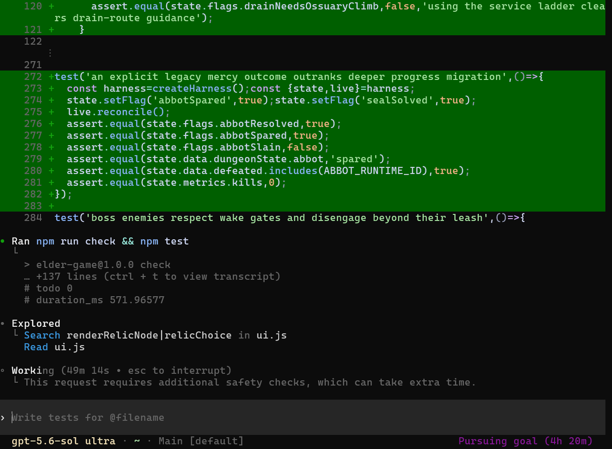The image size is (612, 449).
Task: Click the vertical ellipsis for collapsed diff lines
Action: [50, 53]
